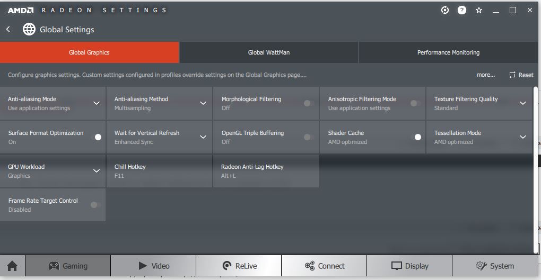541x280 pixels.
Task: Click the Home icon in bottom bar
Action: coord(12,266)
